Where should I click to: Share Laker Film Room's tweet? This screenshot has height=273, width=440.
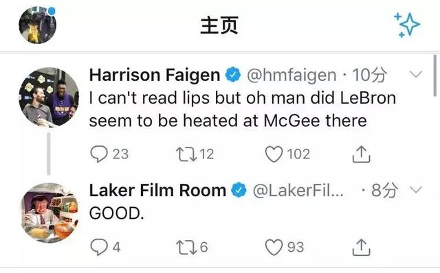click(x=362, y=247)
